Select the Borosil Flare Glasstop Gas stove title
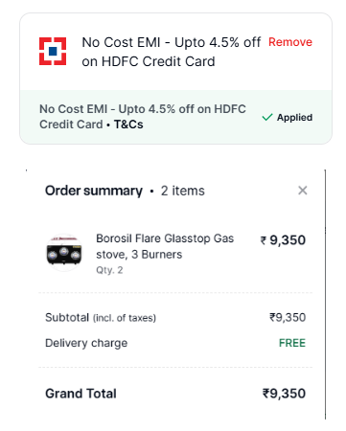346x431 pixels. pos(165,246)
